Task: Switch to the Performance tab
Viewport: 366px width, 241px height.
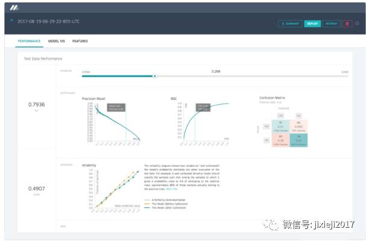Action: pos(29,41)
